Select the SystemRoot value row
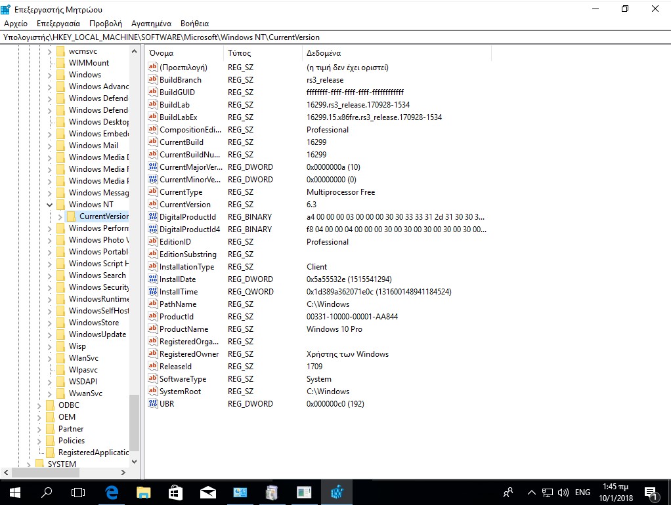This screenshot has height=505, width=671. pos(318,392)
